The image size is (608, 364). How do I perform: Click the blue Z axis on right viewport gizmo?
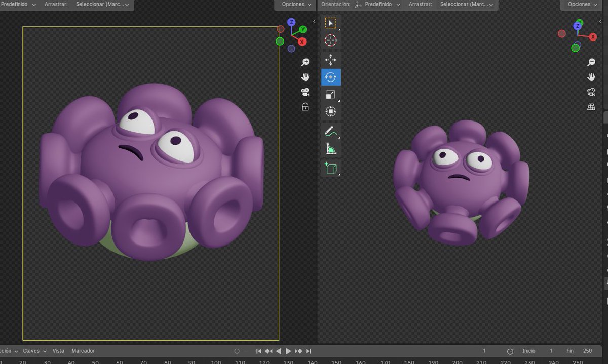pos(578,25)
